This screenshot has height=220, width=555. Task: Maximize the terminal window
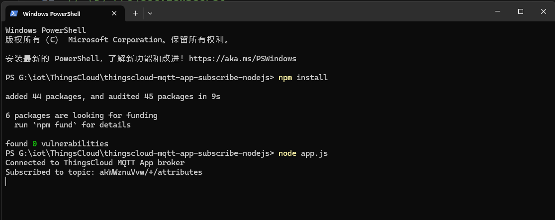[x=521, y=11]
